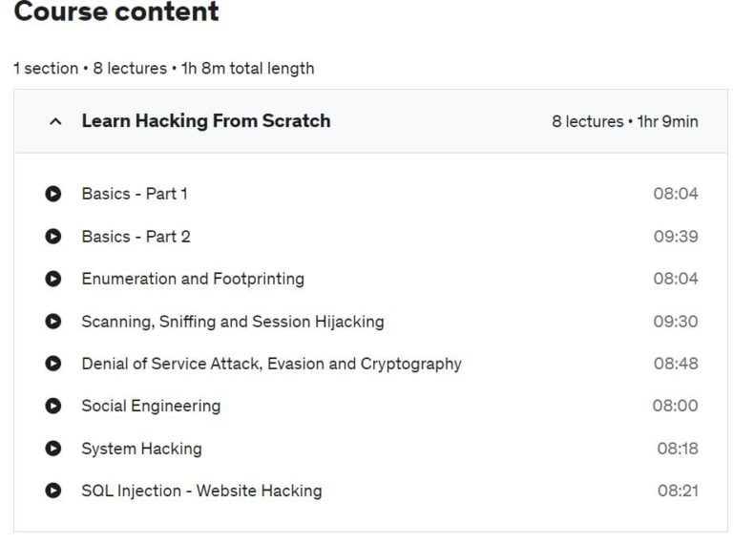Click play icon beside System Hacking
Image resolution: width=733 pixels, height=544 pixels.
[x=53, y=449]
